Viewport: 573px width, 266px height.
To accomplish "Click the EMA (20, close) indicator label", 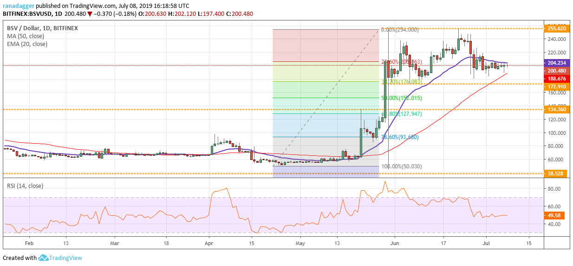I will 26,44.
